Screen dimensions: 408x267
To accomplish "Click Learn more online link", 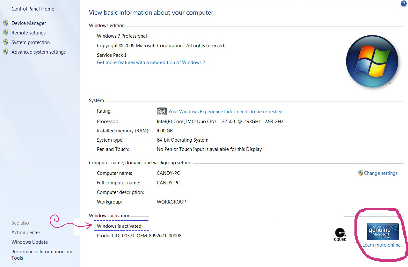I will pos(383,245).
